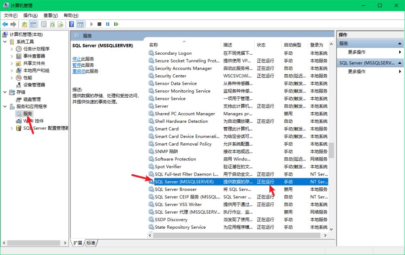Select the Sensor Data Service row
This screenshot has width=405, height=255.
point(238,84)
